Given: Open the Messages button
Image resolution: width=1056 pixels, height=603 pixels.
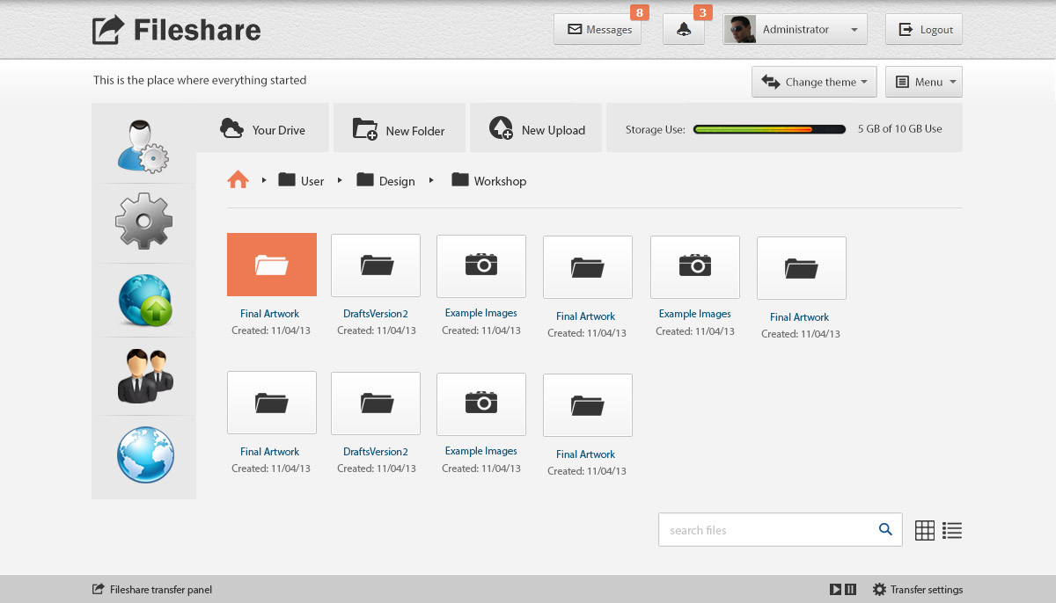Looking at the screenshot, I should tap(598, 30).
